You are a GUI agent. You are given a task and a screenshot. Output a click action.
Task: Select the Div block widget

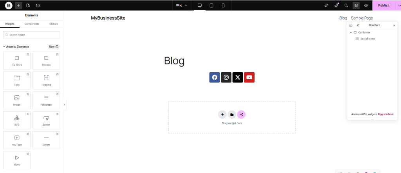coord(17,61)
